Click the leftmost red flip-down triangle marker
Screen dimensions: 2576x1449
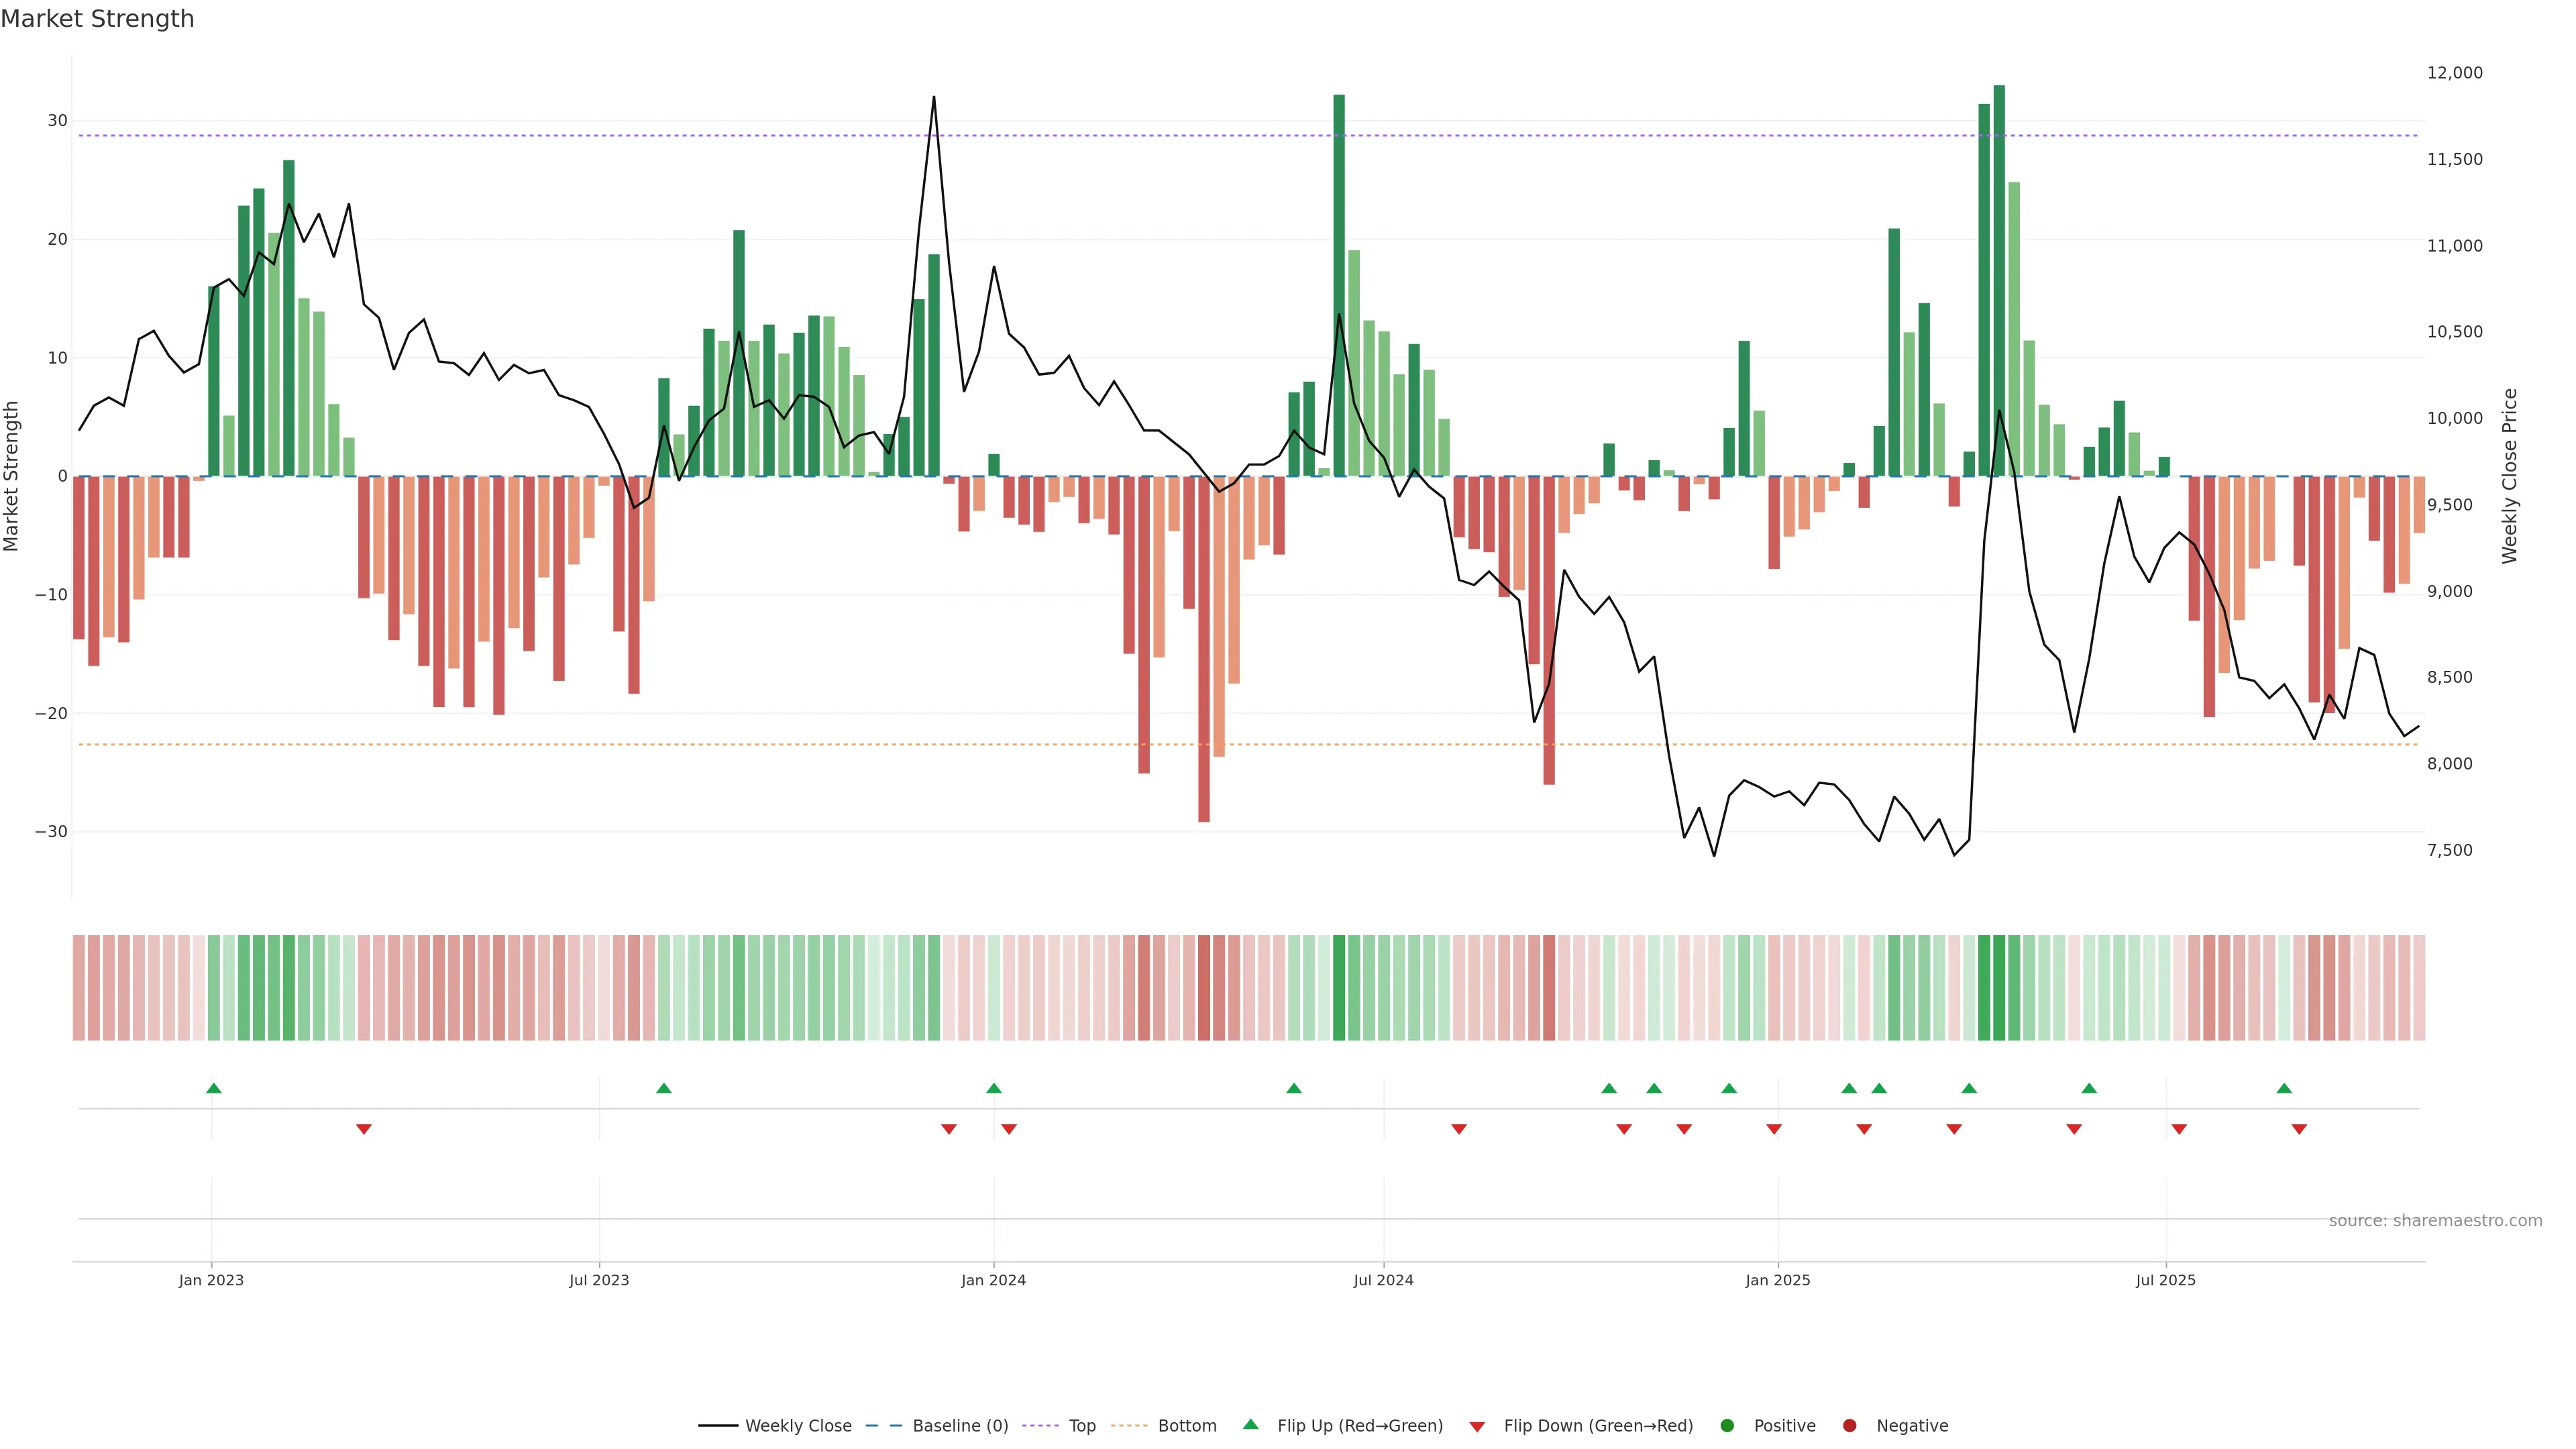tap(364, 1129)
